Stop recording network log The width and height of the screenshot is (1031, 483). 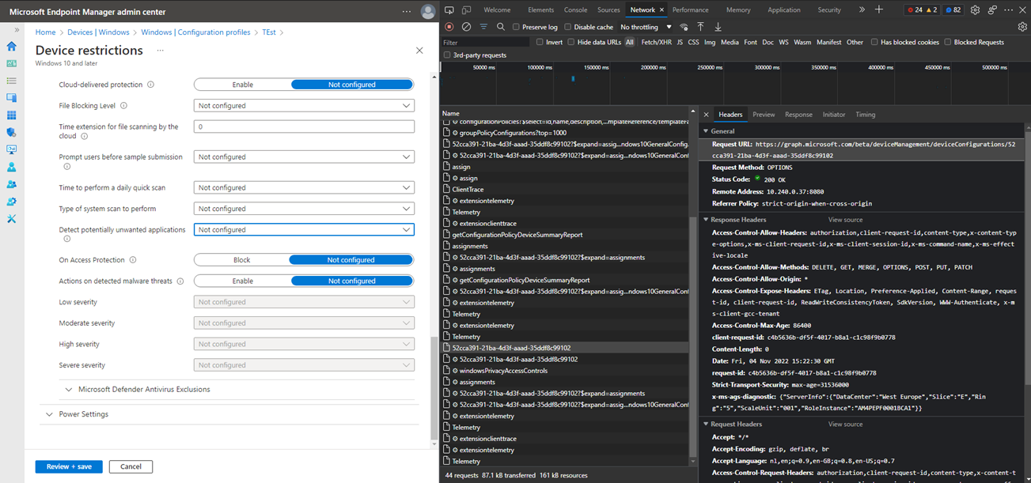(449, 27)
